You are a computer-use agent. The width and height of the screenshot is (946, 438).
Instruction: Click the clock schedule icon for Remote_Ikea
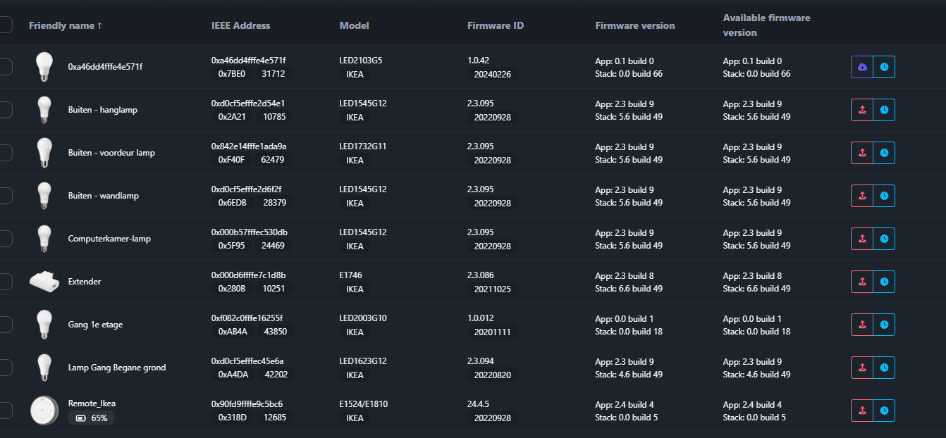(x=884, y=411)
